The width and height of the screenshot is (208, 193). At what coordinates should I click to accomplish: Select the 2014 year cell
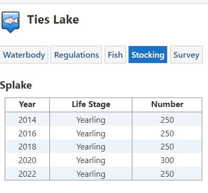(27, 120)
